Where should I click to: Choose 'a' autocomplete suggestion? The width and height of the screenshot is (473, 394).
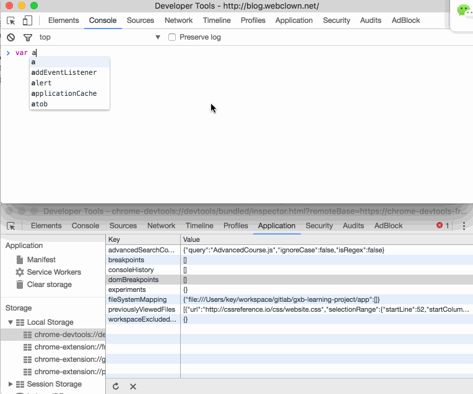(70, 62)
